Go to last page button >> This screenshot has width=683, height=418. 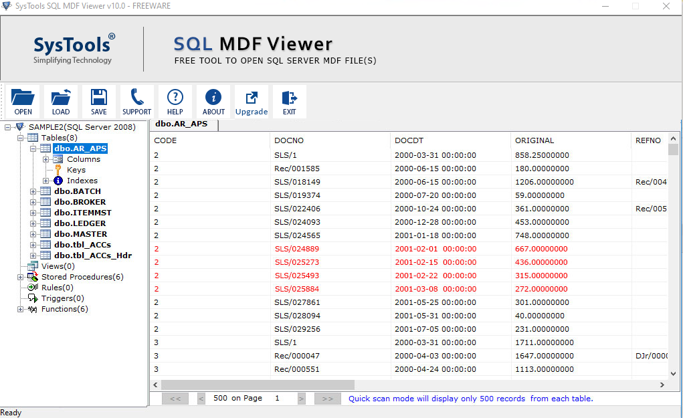point(328,399)
